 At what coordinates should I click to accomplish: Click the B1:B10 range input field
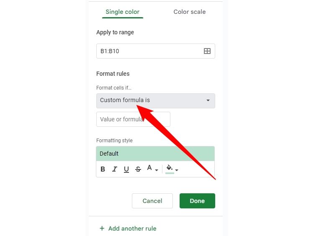point(149,51)
